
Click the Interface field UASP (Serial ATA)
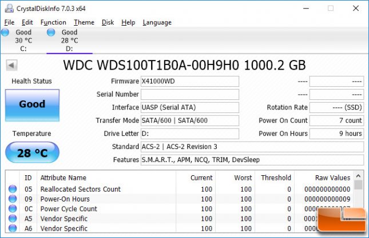coord(190,107)
